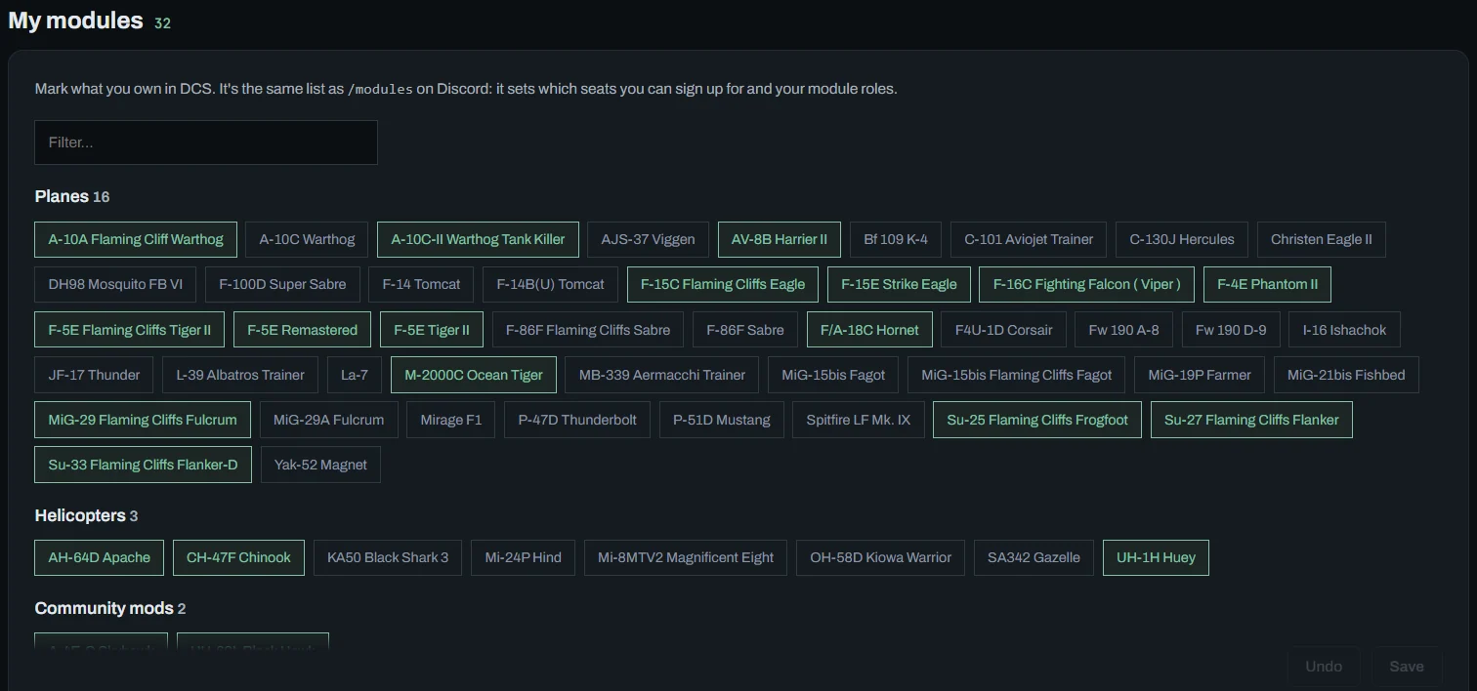The image size is (1477, 691).
Task: Mark P-47D Thunderbolt as owned
Action: 577,420
